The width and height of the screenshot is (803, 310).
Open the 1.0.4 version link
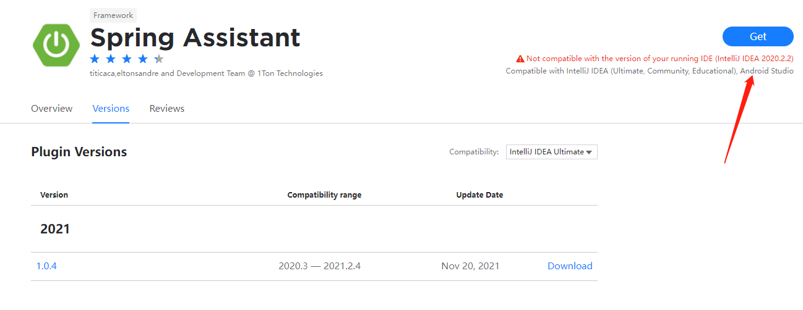(x=46, y=266)
